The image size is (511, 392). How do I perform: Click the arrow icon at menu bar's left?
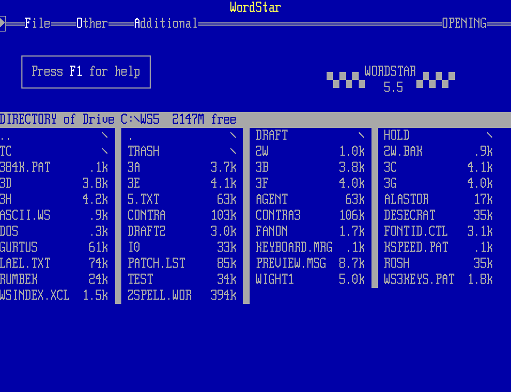3,23
